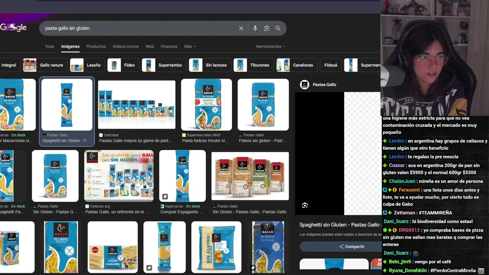Click chat username Lec4ro on the 'en argentina hay grupos' message
The height and width of the screenshot is (275, 489).
397,141
